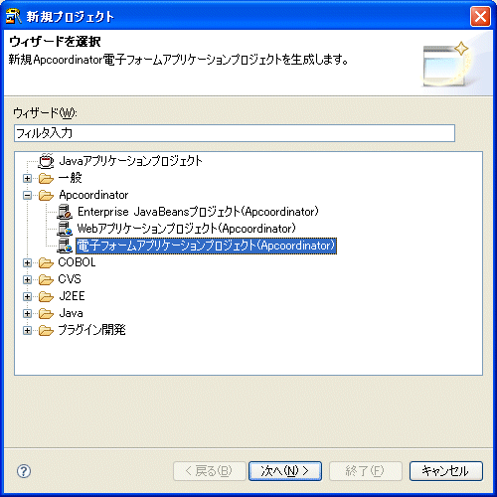497x497 pixels.
Task: Select the COBOL category label
Action: [77, 262]
